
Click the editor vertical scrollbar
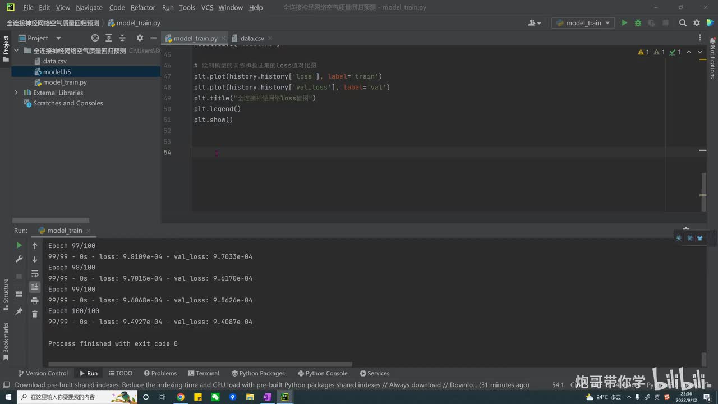[x=703, y=191]
